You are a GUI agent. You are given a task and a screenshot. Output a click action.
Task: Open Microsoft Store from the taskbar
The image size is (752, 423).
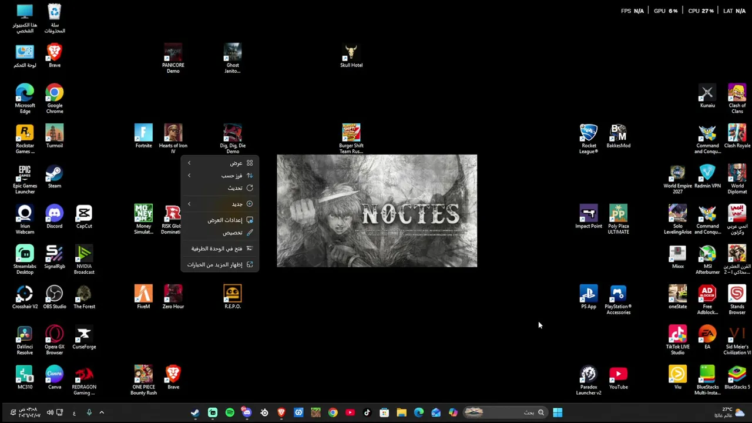(384, 412)
